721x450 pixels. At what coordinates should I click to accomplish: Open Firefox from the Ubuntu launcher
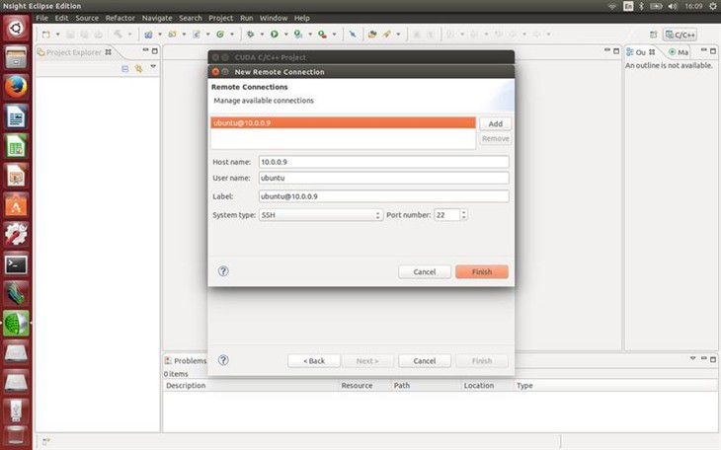point(16,87)
